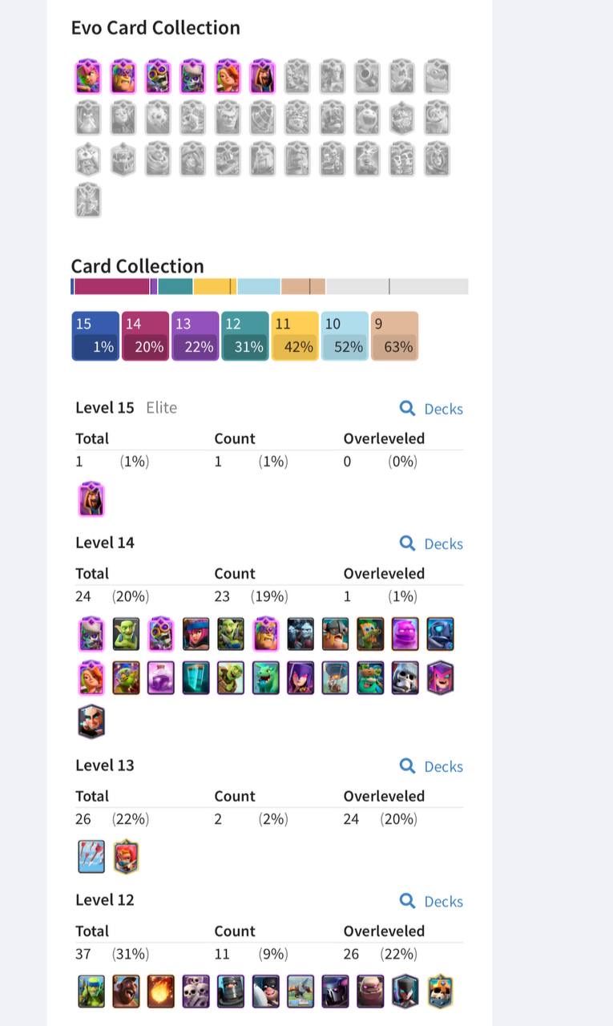Open Decks link beside Level 13
Image resolution: width=613 pixels, height=1026 pixels.
[x=431, y=766]
